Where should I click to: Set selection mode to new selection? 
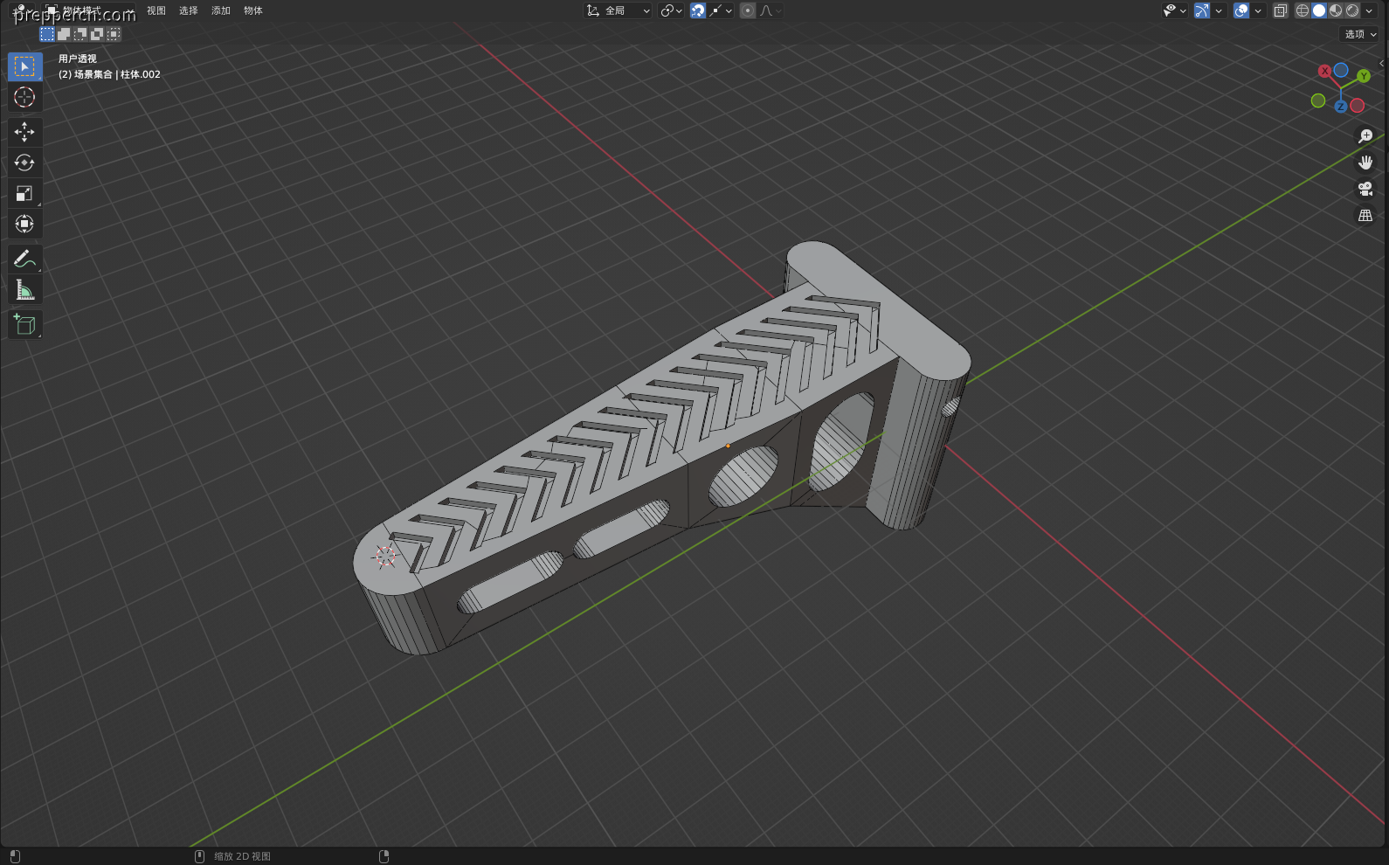click(x=47, y=34)
